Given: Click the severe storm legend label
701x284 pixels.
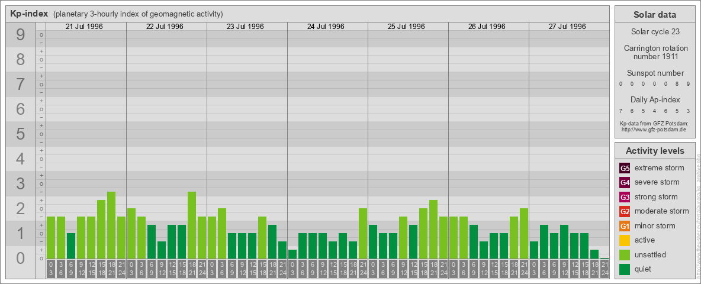Looking at the screenshot, I should (657, 183).
